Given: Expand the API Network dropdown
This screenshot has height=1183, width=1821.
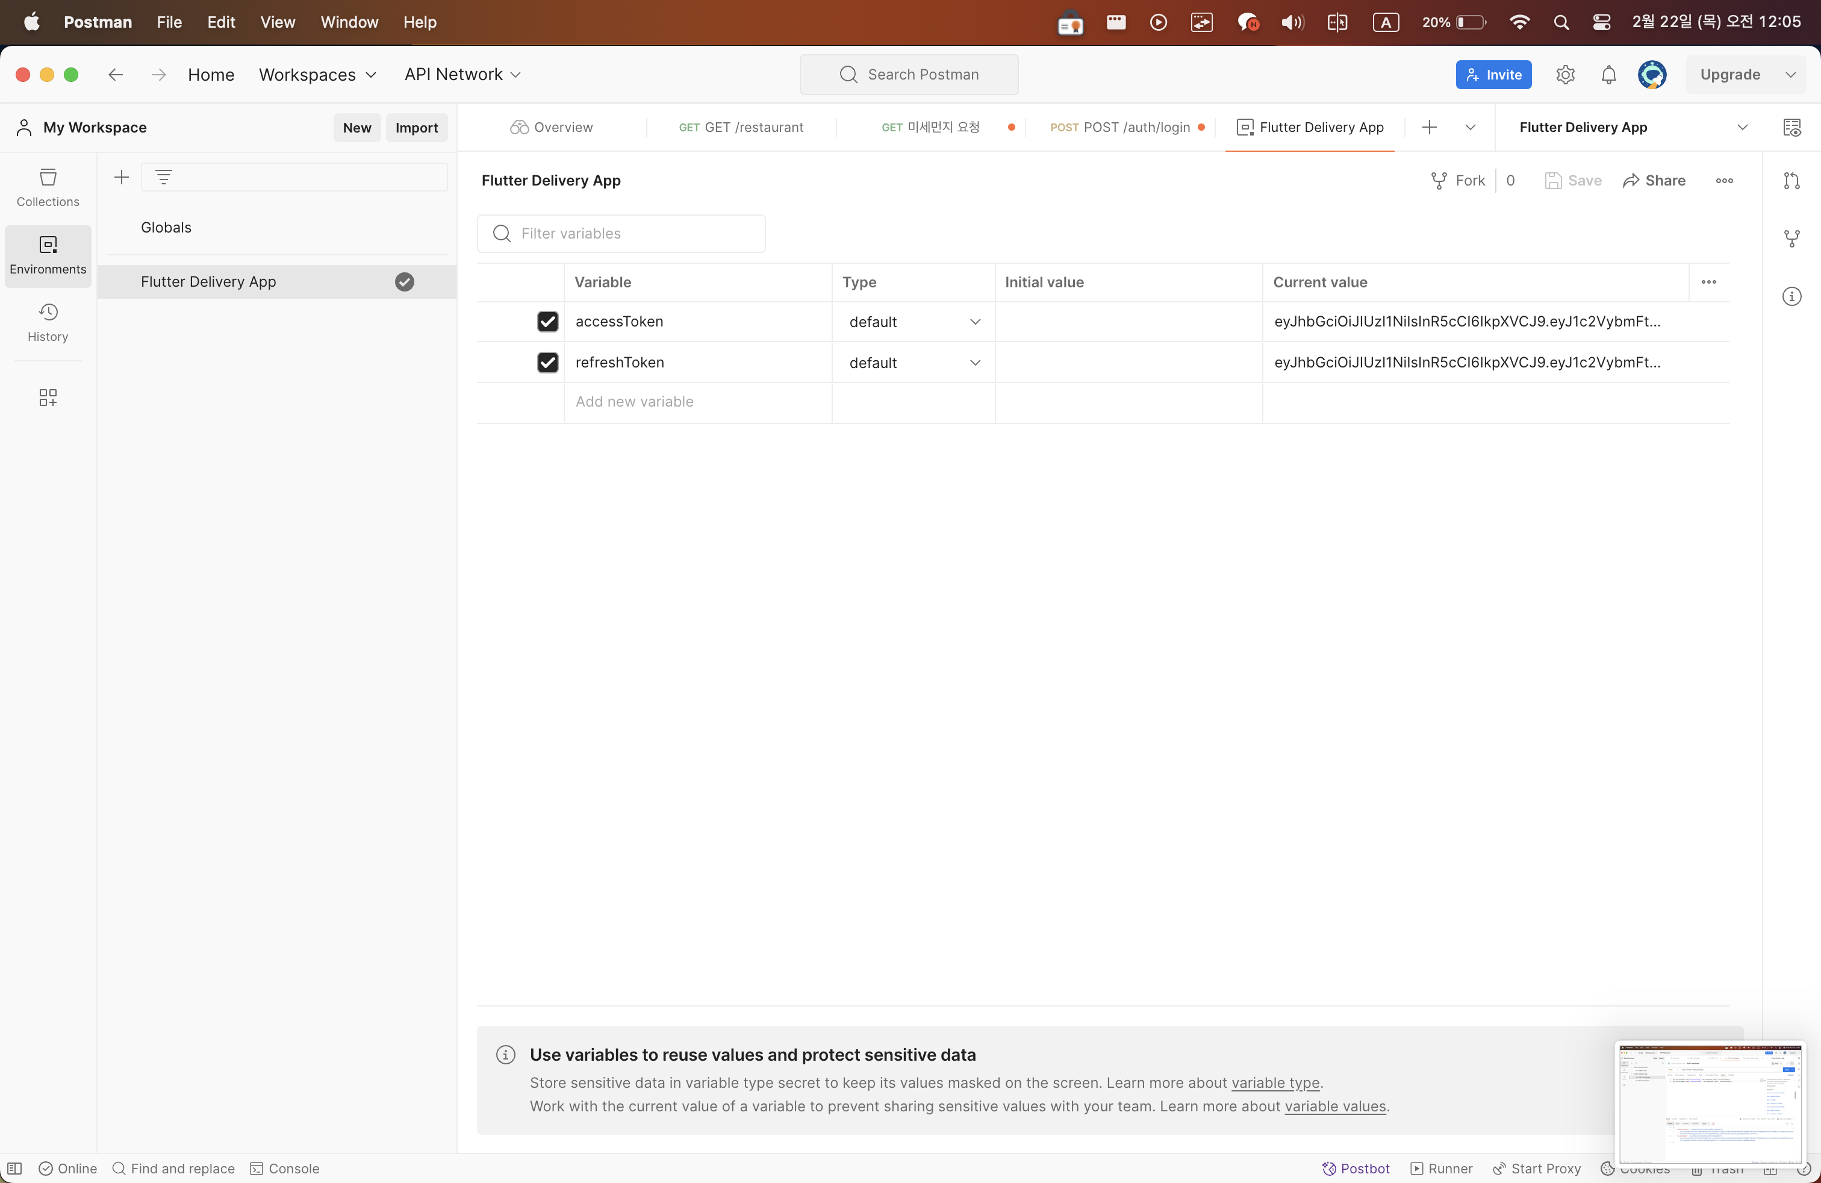Looking at the screenshot, I should click(462, 74).
